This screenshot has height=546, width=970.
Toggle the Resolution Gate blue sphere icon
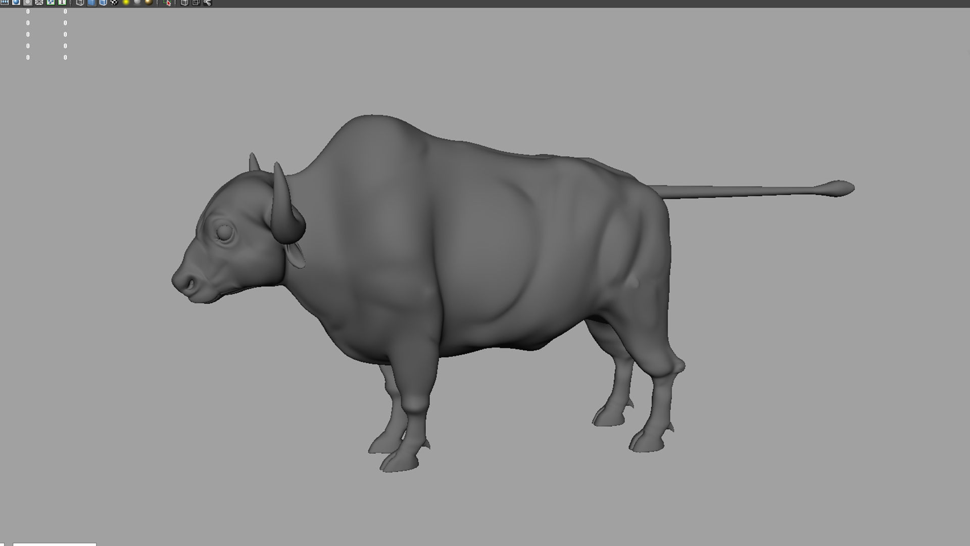point(16,2)
